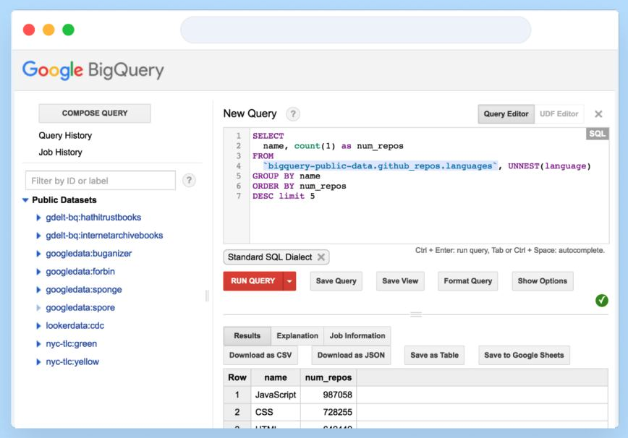Click the Filter by ID or label field
Image resolution: width=628 pixels, height=438 pixels.
point(101,181)
